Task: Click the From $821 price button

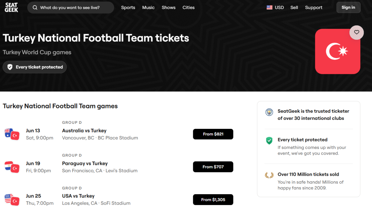Action: click(213, 134)
